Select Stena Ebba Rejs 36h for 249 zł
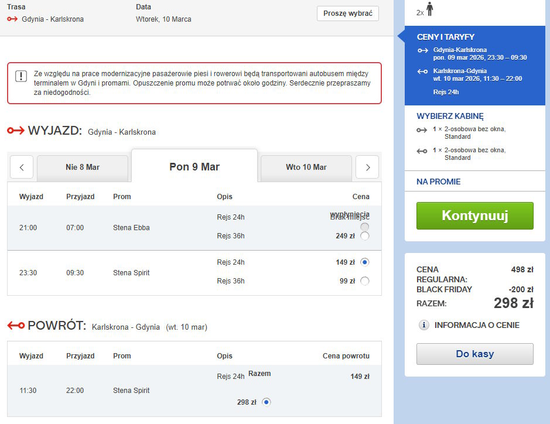Viewport: 550px width, 424px height. tap(365, 236)
